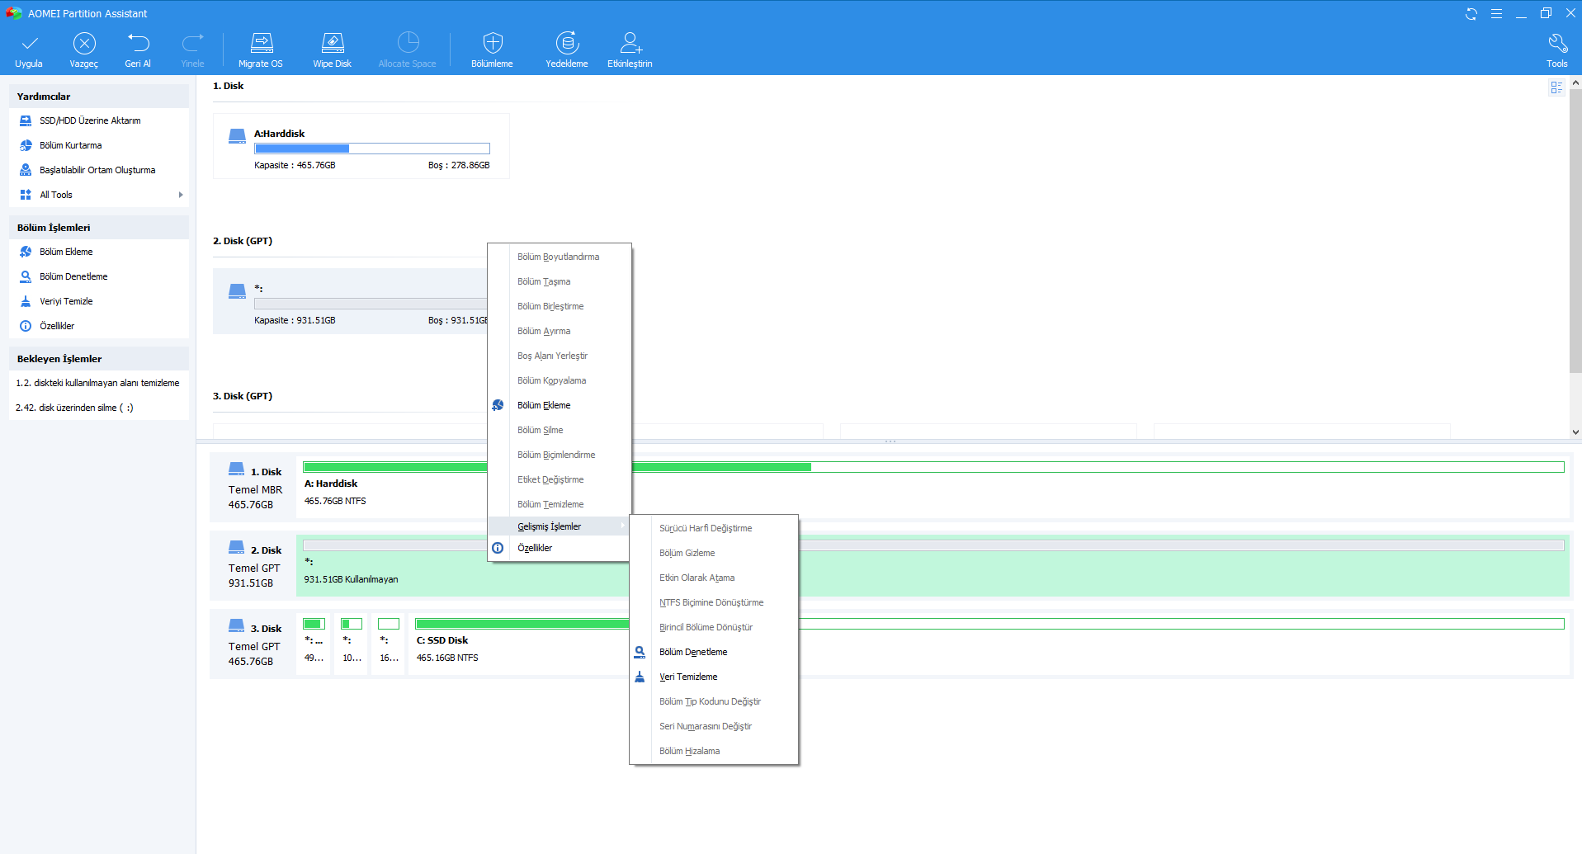Click the refresh icon in title bar
This screenshot has width=1582, height=854.
click(1471, 13)
